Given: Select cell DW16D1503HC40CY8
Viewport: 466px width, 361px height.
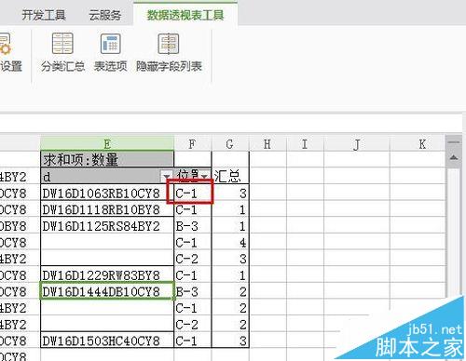Looking at the screenshot, I should point(107,341).
